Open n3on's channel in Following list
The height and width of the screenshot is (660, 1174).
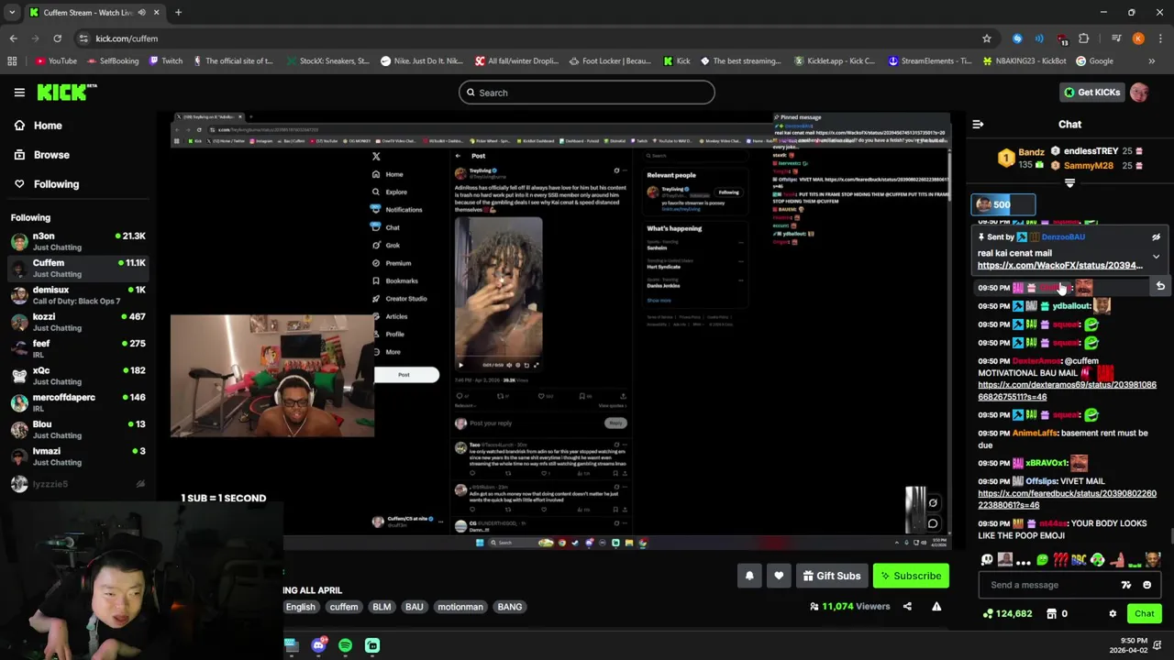point(78,241)
